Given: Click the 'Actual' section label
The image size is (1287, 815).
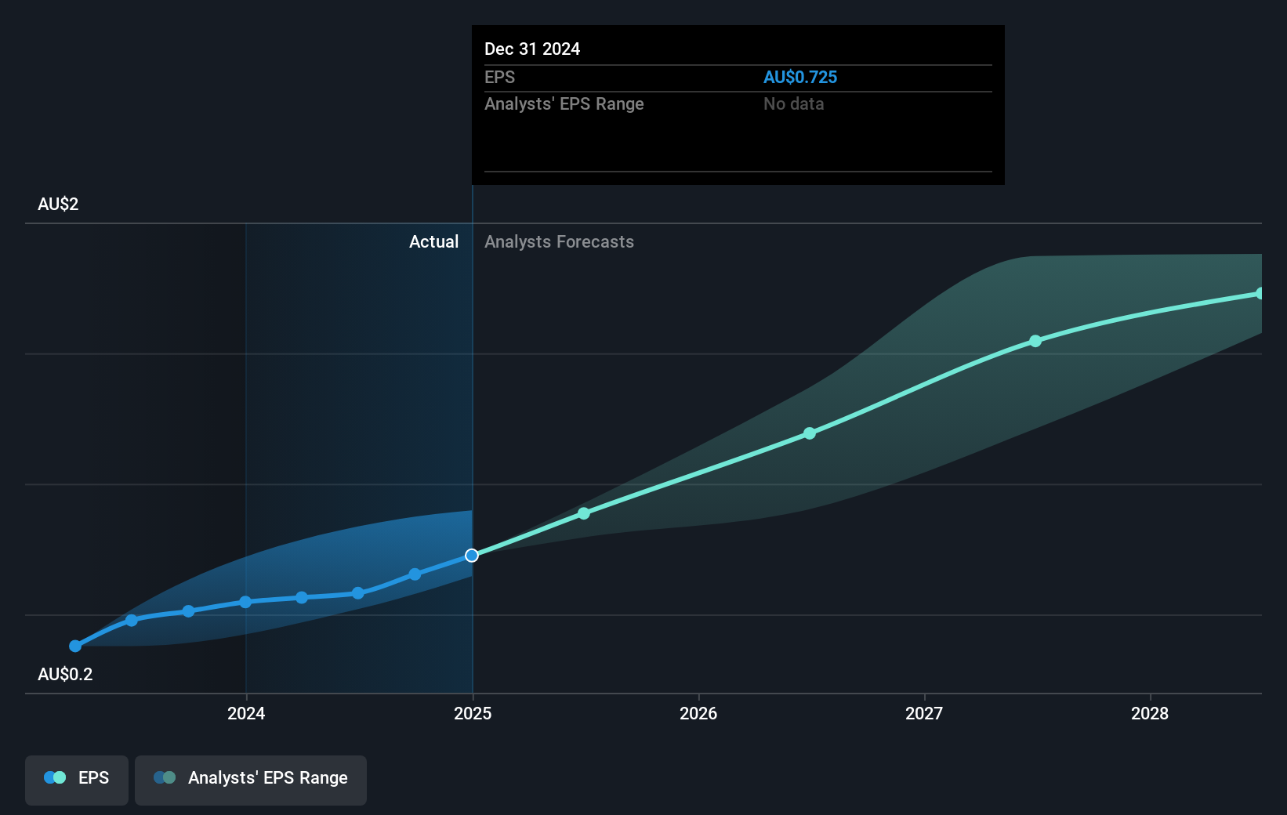Looking at the screenshot, I should [x=433, y=242].
